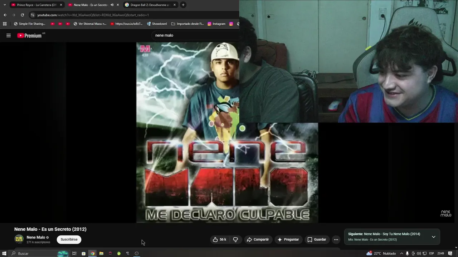The width and height of the screenshot is (458, 257).
Task: Click the Siguiente: Soy Tu Nene Malo link
Action: tap(384, 234)
